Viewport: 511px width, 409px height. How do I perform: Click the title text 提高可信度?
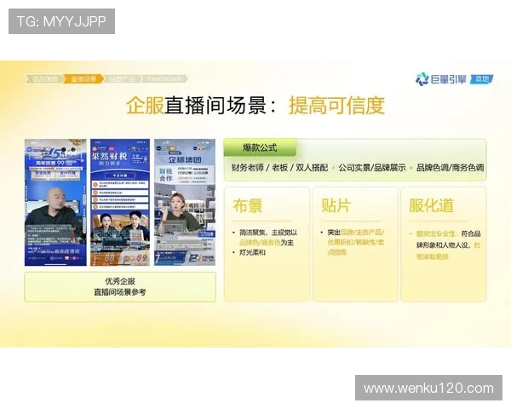click(337, 106)
